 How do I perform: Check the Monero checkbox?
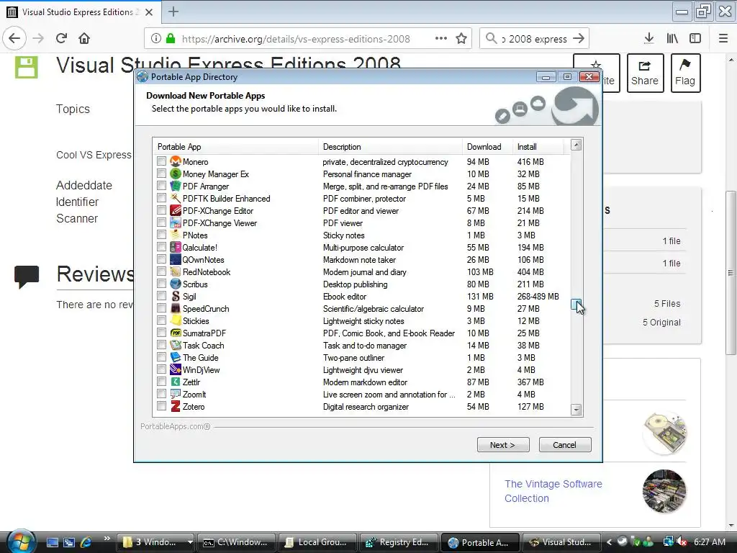coord(162,161)
